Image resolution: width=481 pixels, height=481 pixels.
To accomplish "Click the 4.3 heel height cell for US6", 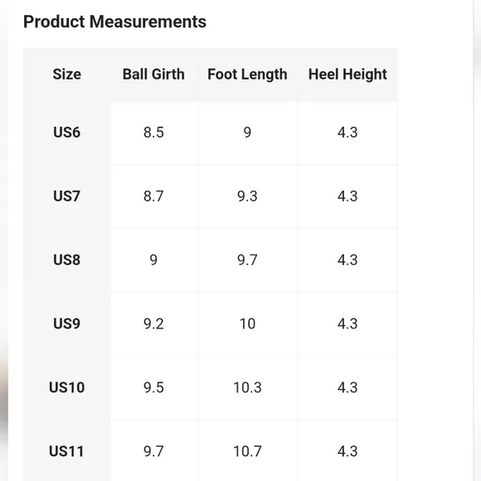I will coord(347,133).
